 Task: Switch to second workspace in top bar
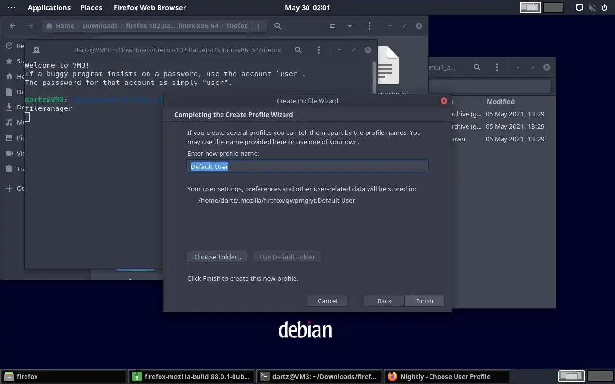coord(553,7)
